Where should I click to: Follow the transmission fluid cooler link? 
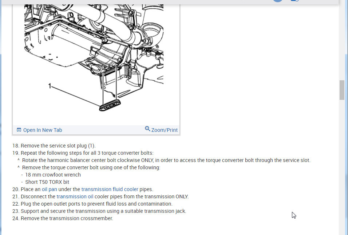click(110, 189)
